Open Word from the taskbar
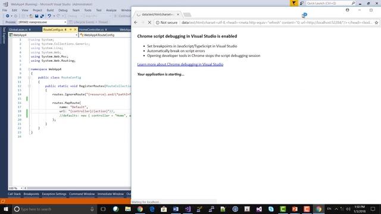The image size is (381, 214). point(176,209)
